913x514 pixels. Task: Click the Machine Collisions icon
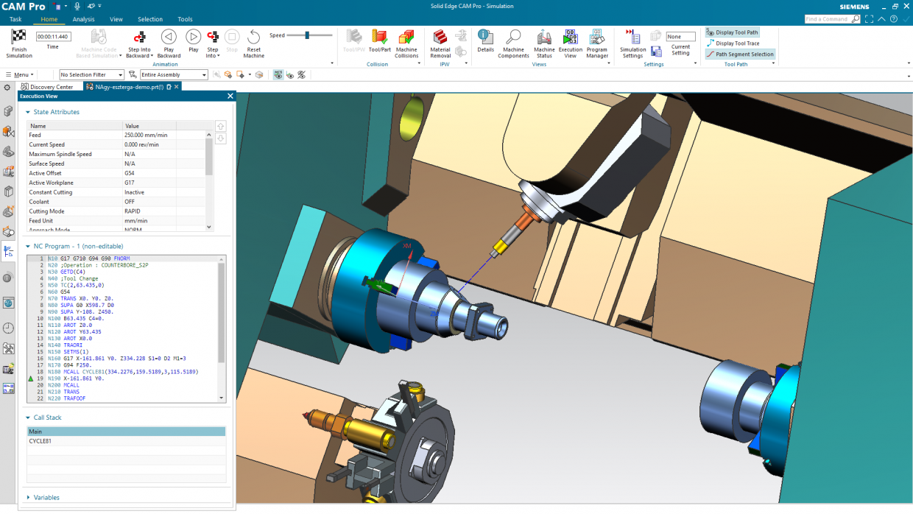tap(406, 38)
